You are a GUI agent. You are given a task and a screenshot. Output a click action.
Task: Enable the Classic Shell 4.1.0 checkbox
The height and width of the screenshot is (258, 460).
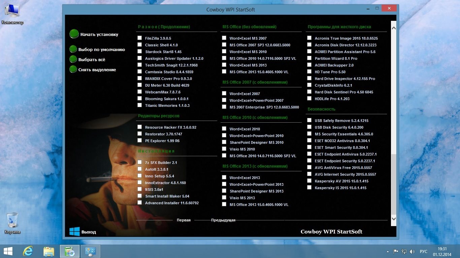[139, 45]
